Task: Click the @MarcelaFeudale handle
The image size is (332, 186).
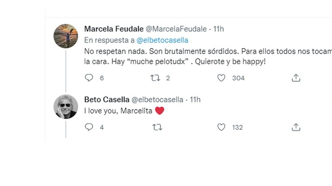Action: coord(176,29)
